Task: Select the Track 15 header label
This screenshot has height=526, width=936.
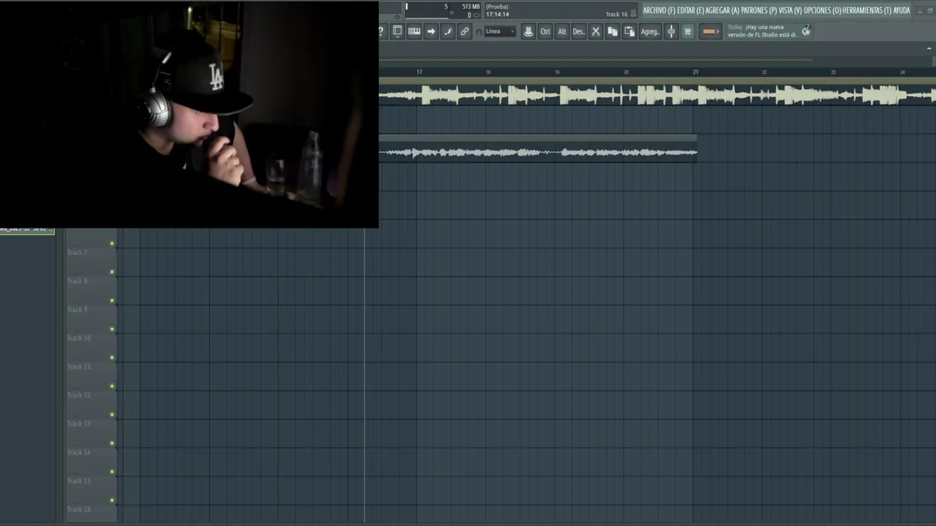Action: 79,481
